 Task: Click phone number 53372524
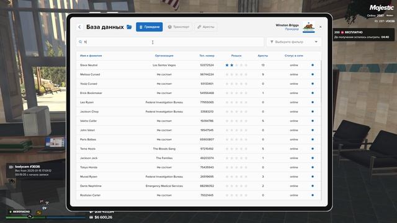point(207,65)
